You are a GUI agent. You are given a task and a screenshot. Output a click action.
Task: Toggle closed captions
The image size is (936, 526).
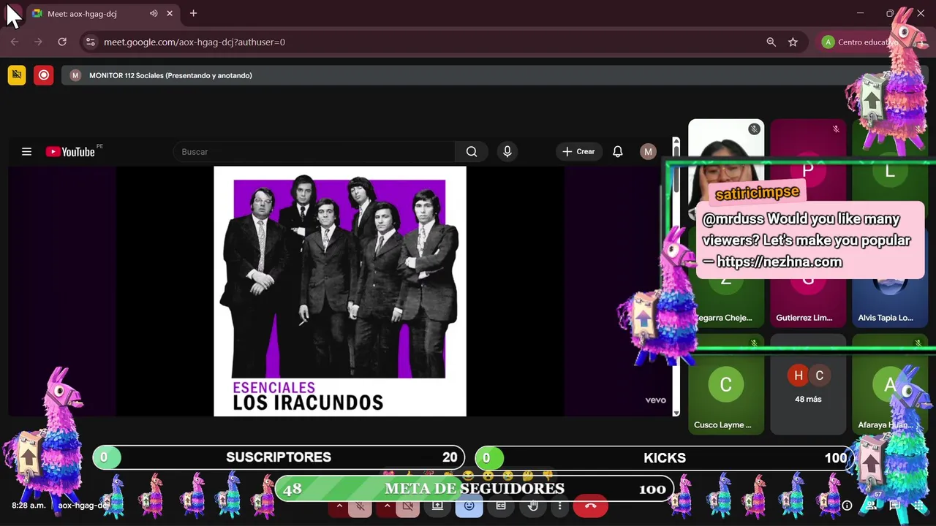[501, 506]
